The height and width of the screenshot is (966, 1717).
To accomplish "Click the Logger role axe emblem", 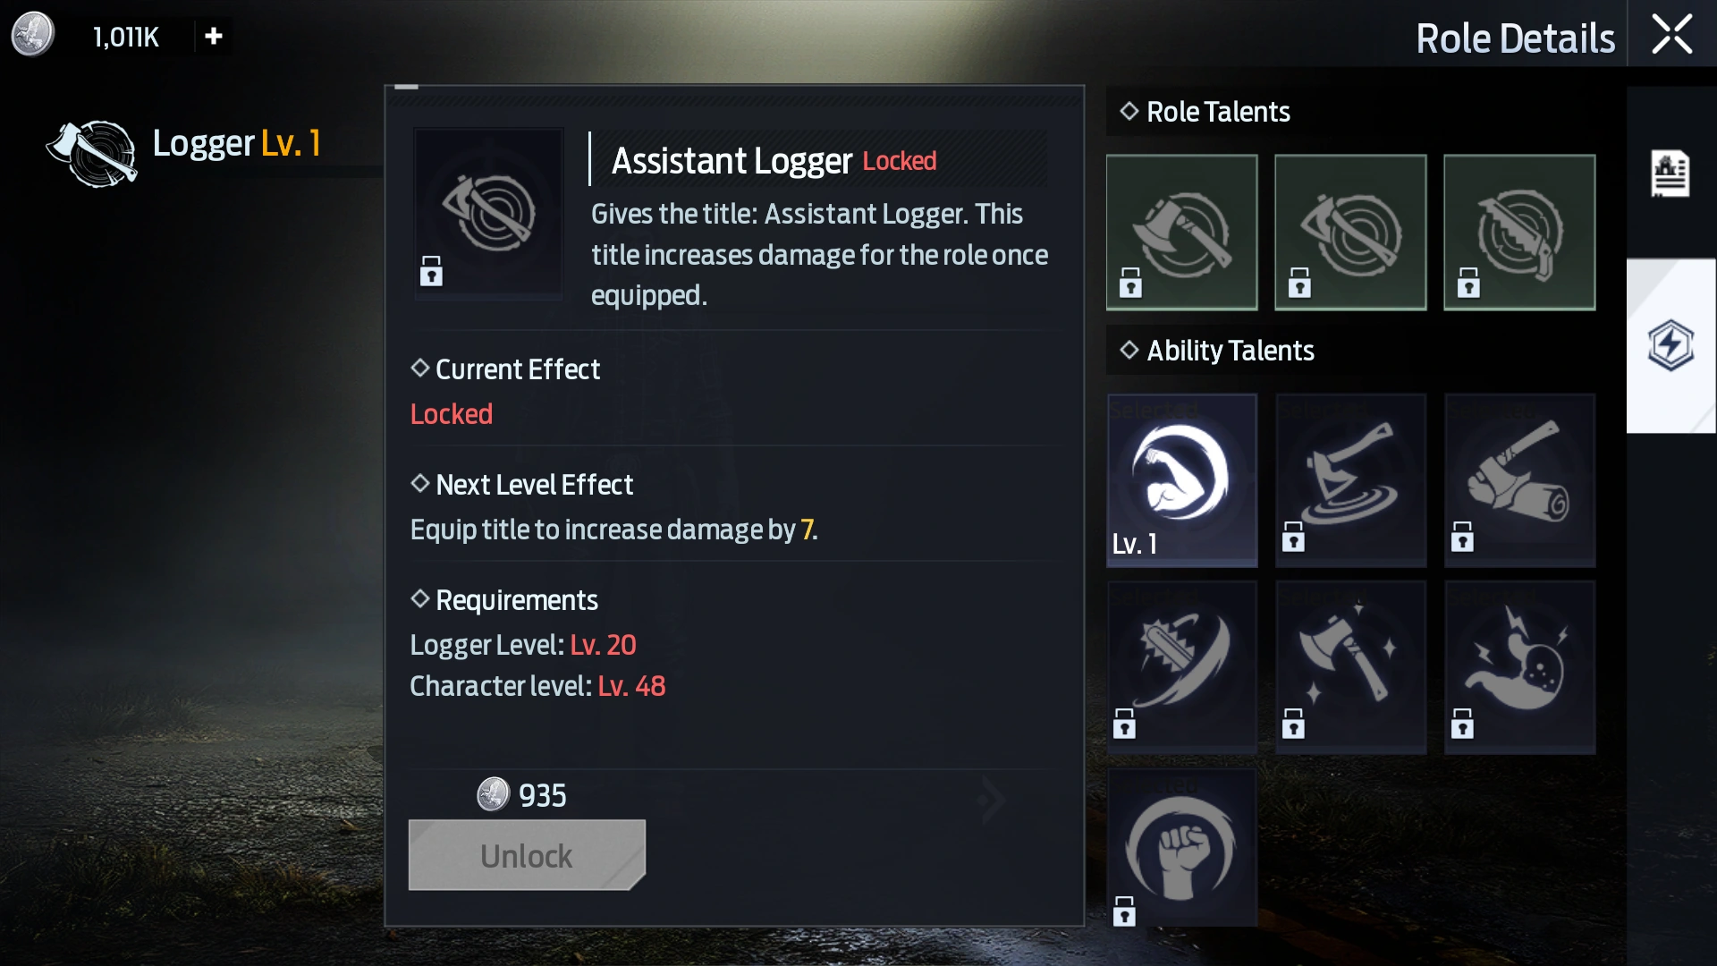I will click(x=92, y=154).
